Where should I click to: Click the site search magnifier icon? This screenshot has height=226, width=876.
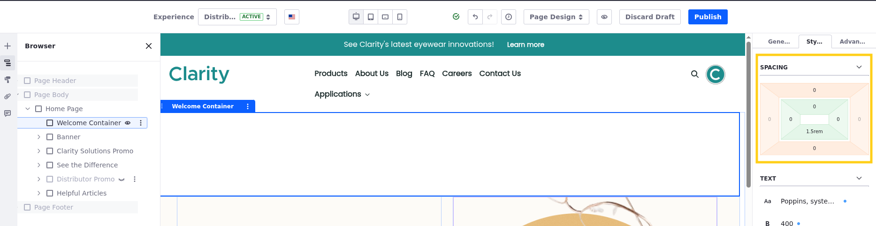(x=695, y=74)
